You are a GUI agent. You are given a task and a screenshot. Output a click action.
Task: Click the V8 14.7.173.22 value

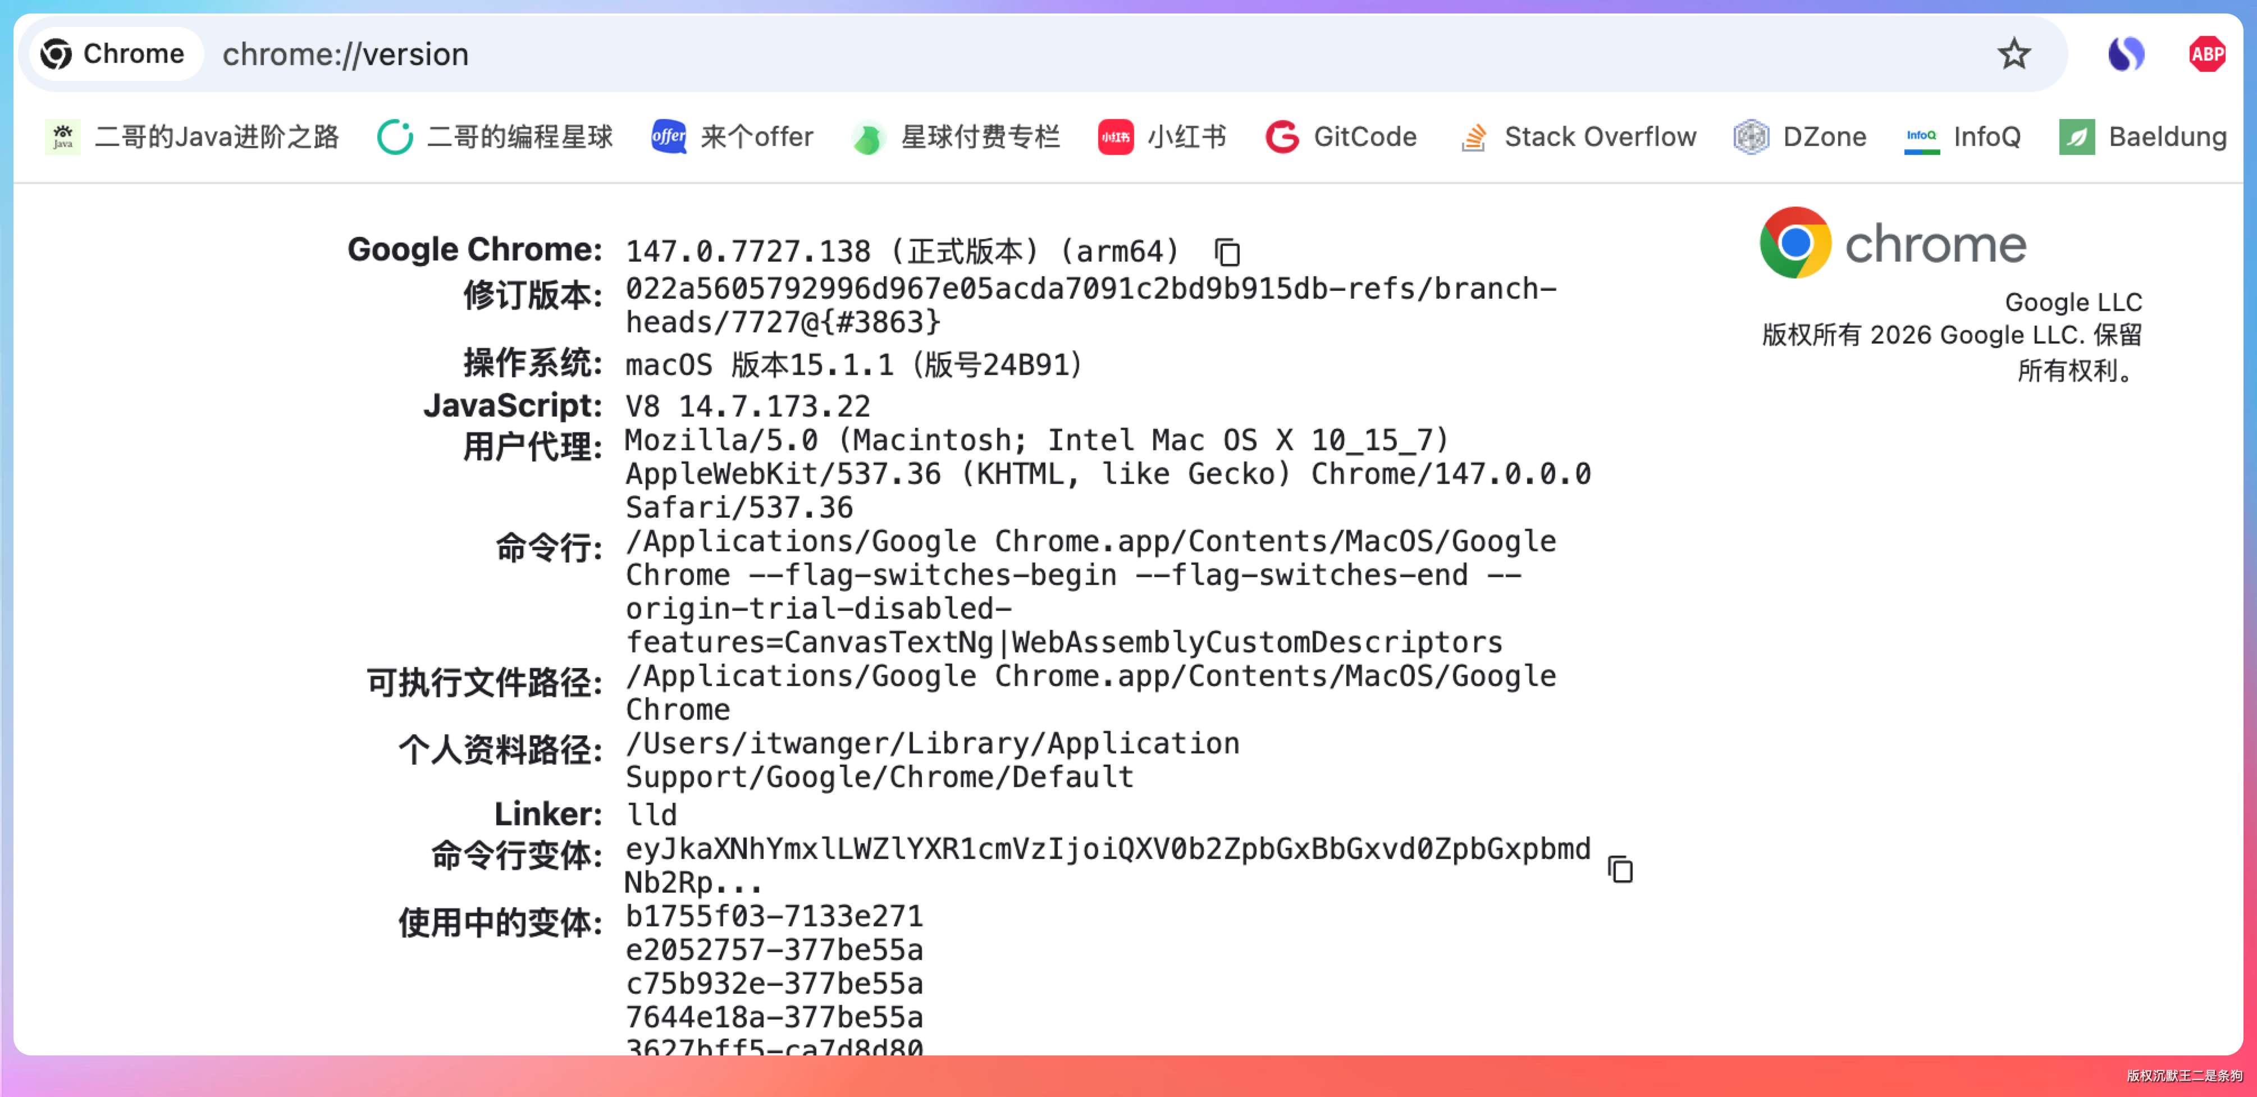(x=748, y=406)
